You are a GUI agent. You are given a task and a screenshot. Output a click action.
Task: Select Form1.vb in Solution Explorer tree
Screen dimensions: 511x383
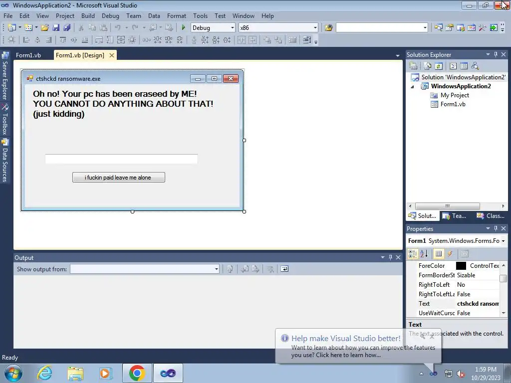tap(453, 104)
